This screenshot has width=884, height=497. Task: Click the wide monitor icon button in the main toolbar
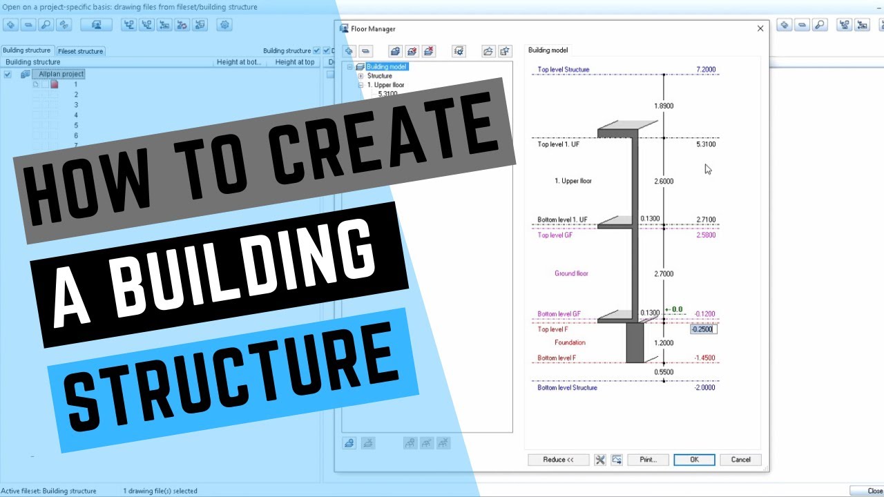click(x=97, y=25)
